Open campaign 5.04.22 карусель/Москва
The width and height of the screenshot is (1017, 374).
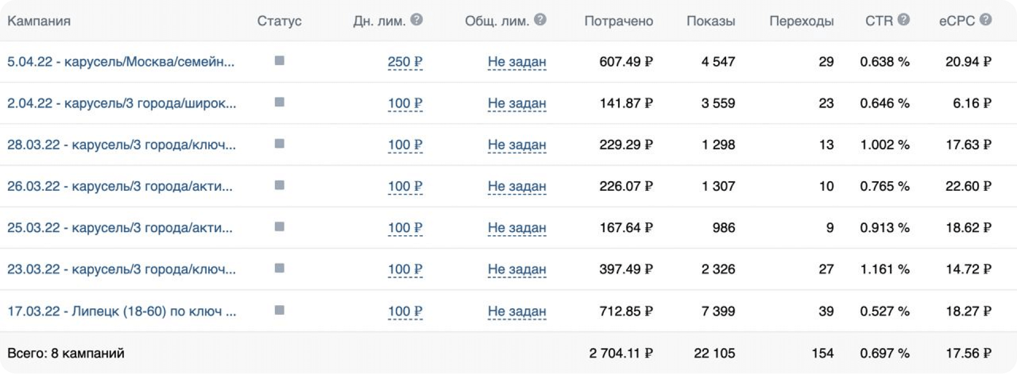click(x=121, y=61)
